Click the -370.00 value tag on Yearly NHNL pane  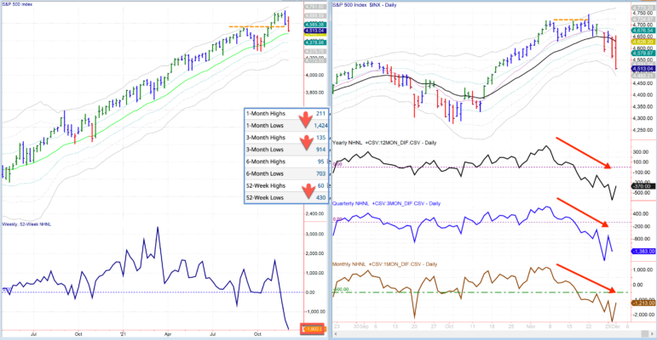643,186
